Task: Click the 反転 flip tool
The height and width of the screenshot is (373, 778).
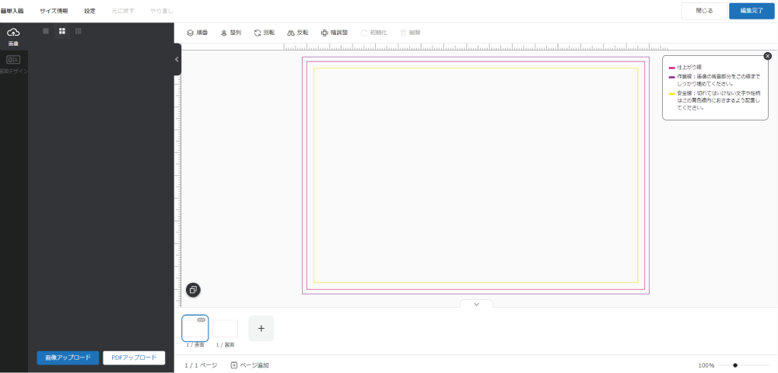Action: [297, 33]
